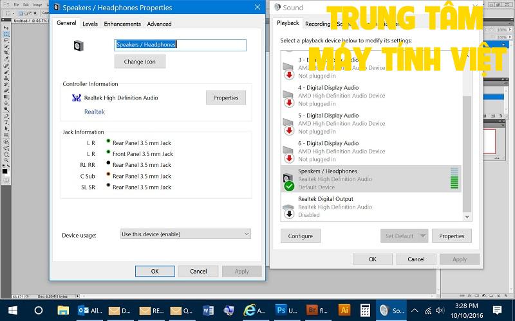Open the Photoshop Edit menu
The image size is (515, 321).
coord(26,5)
